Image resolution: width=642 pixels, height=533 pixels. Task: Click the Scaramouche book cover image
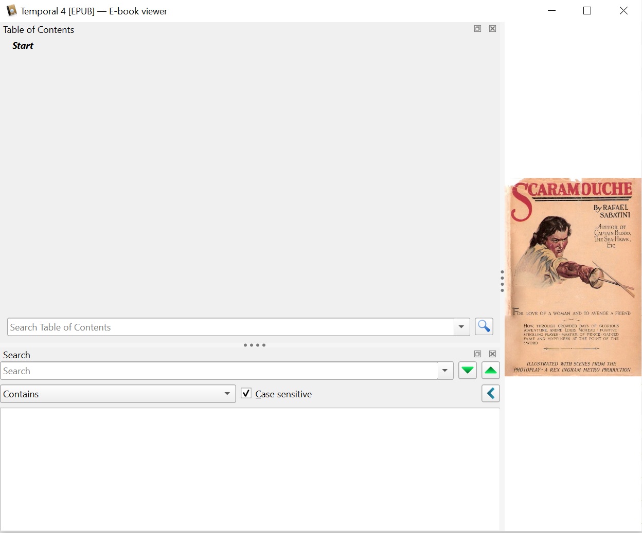tap(573, 277)
